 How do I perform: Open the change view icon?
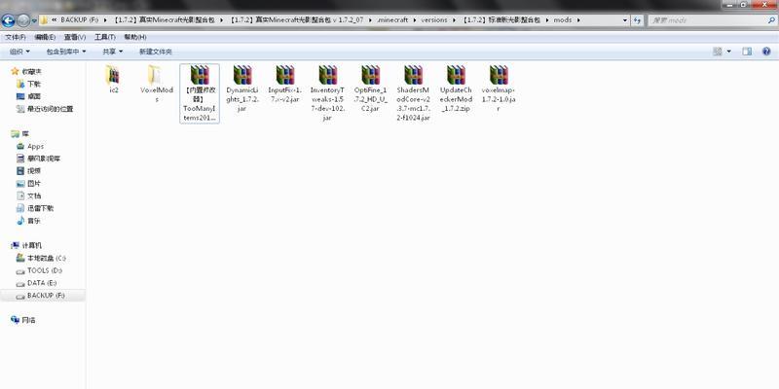(x=717, y=52)
